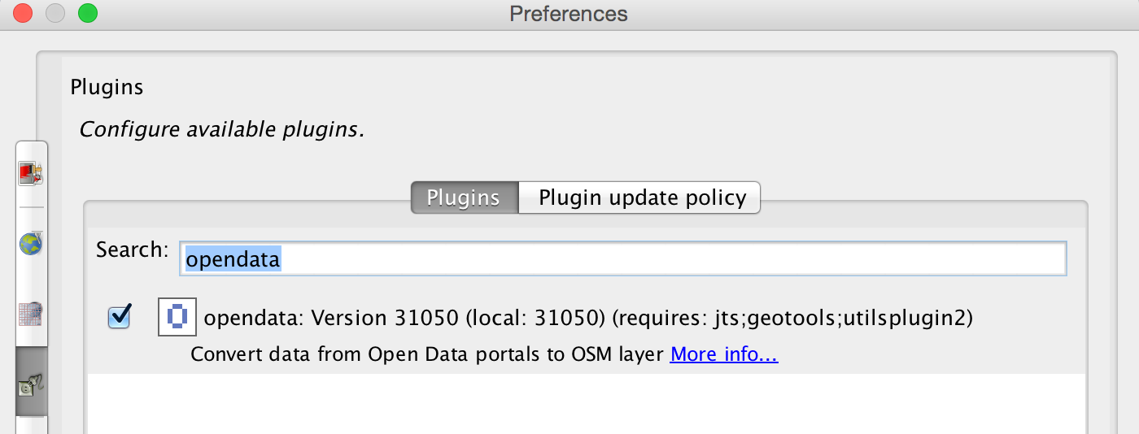Viewport: 1139px width, 434px height.
Task: Open the More info link
Action: [724, 355]
